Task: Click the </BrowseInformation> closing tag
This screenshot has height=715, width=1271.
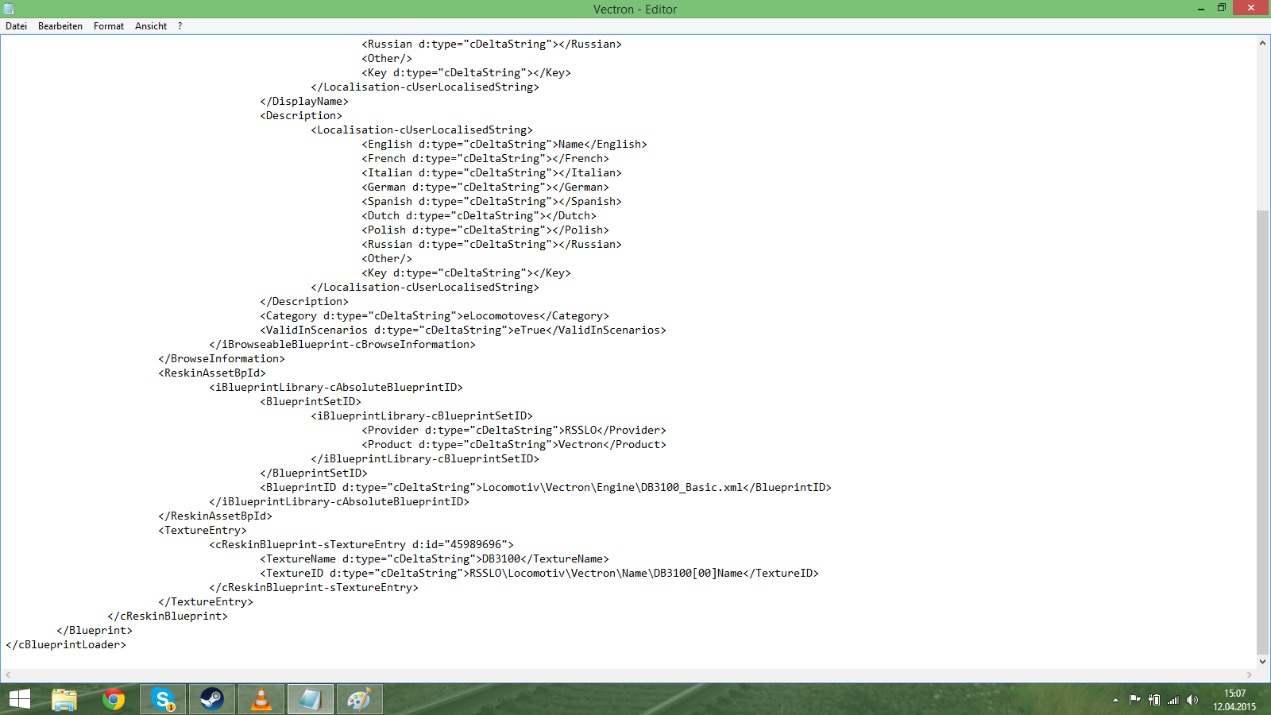Action: pos(222,359)
